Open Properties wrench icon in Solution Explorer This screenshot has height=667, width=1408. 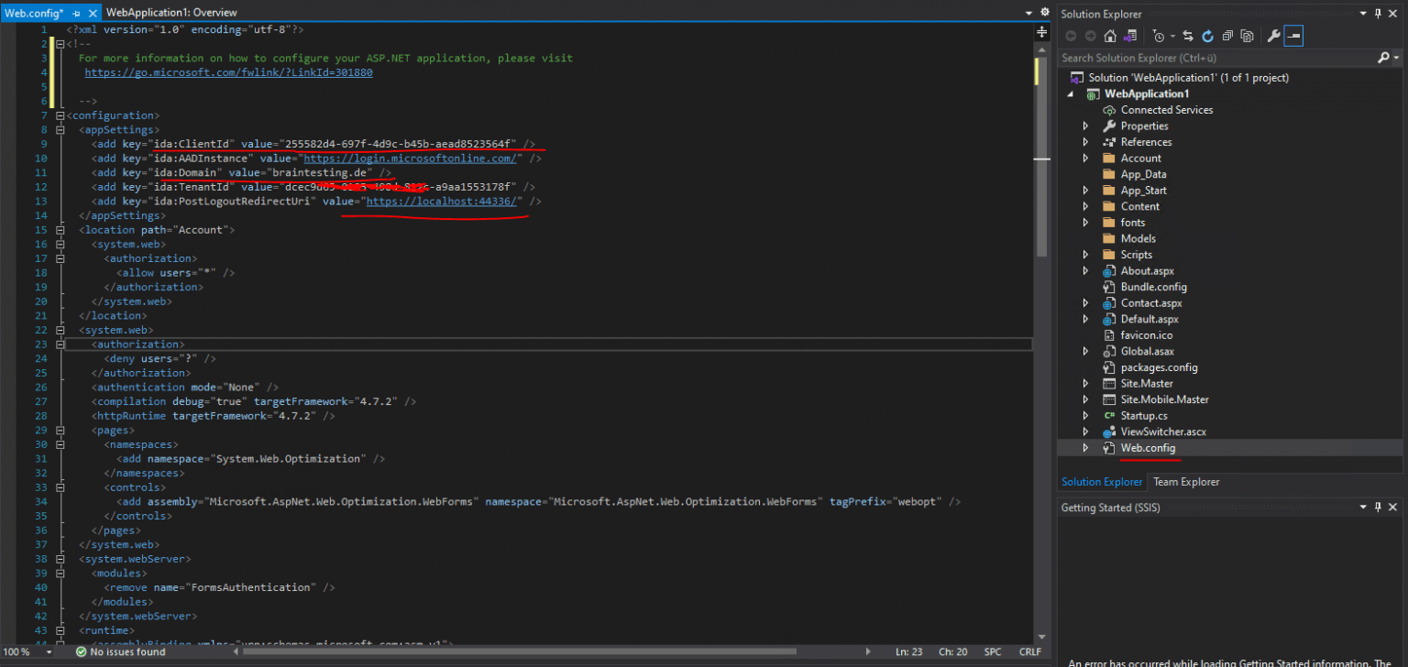[1273, 37]
